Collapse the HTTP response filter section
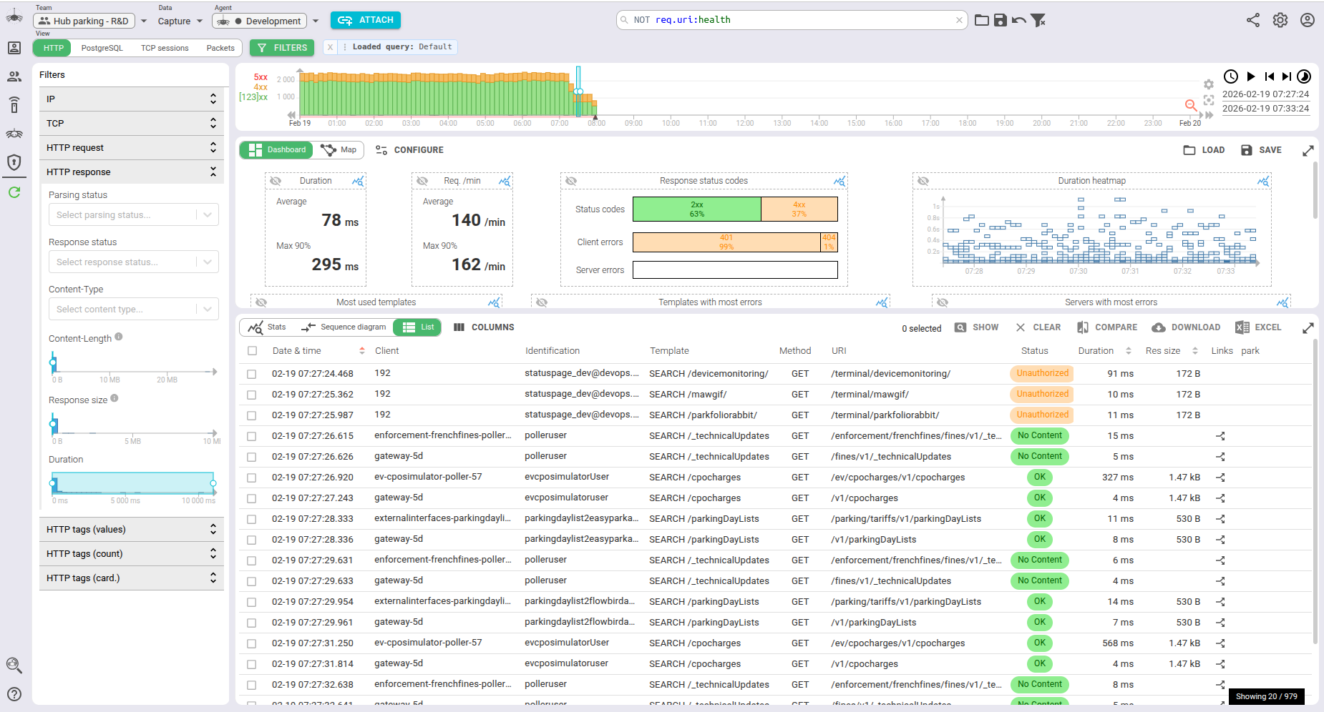 [212, 172]
